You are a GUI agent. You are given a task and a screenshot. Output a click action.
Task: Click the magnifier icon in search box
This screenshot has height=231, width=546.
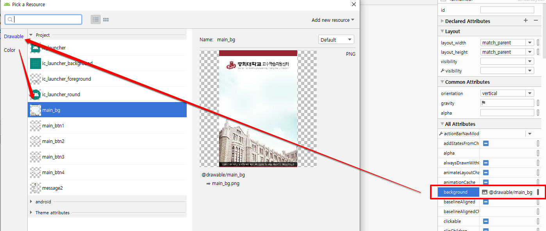[11, 19]
